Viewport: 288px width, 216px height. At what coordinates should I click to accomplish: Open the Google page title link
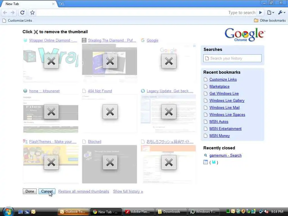coord(152,40)
